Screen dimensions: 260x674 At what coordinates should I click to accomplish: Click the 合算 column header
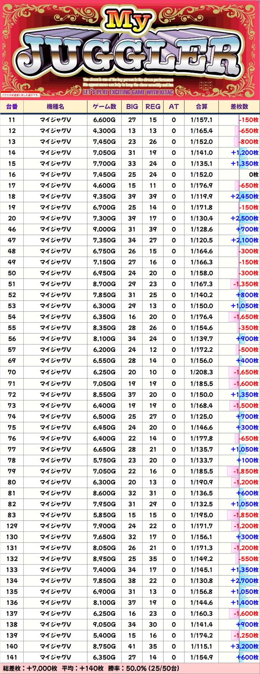(x=201, y=107)
